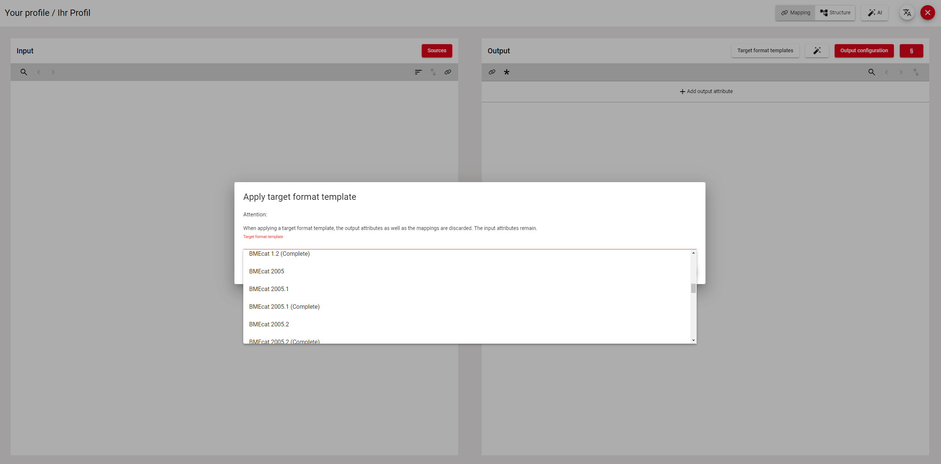Open Output configuration

click(x=864, y=51)
